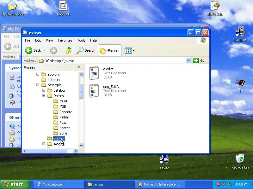Select the catalog folder icon

50,90
